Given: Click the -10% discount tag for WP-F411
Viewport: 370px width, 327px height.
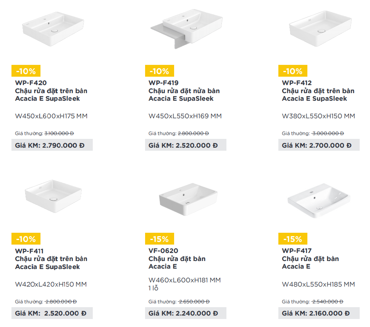Looking at the screenshot, I should point(26,238).
